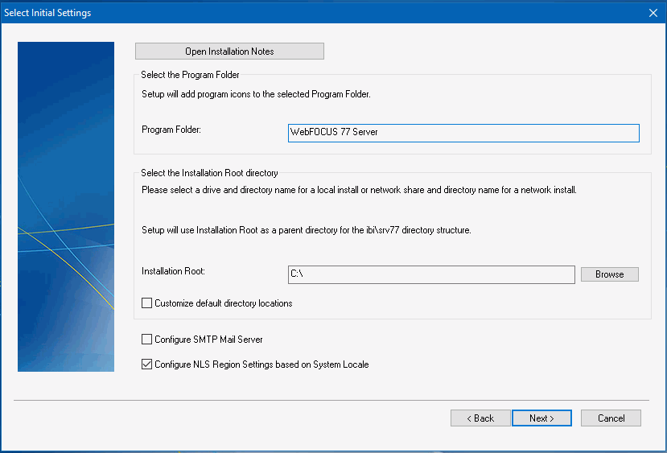Click the "Program Folder:" label
This screenshot has height=453, width=667.
click(171, 130)
